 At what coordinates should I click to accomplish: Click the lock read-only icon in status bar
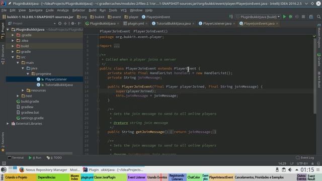coord(312,163)
